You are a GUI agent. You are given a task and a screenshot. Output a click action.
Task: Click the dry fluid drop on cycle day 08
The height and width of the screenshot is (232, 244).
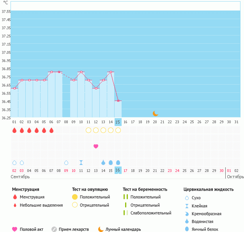pyautogui.click(x=66, y=163)
